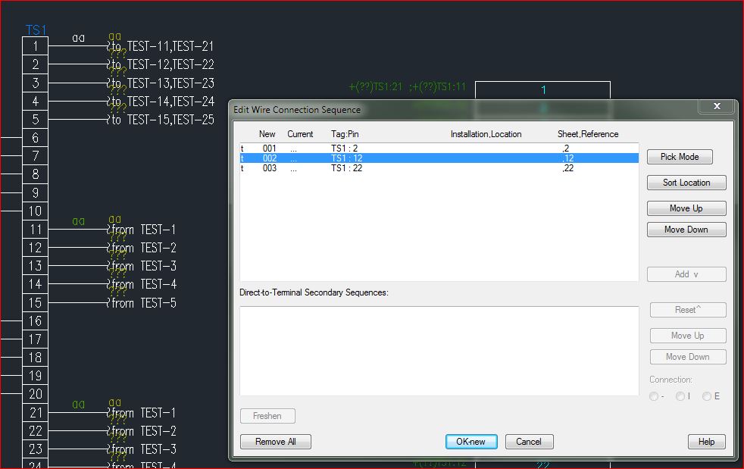Select the '-' connection radio option
744x469 pixels.
[x=654, y=396]
